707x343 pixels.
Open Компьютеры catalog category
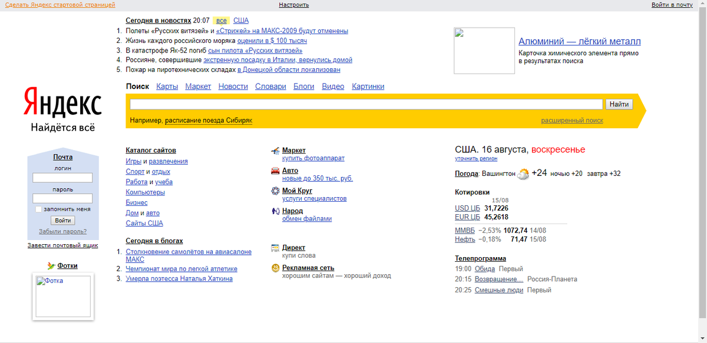[146, 192]
